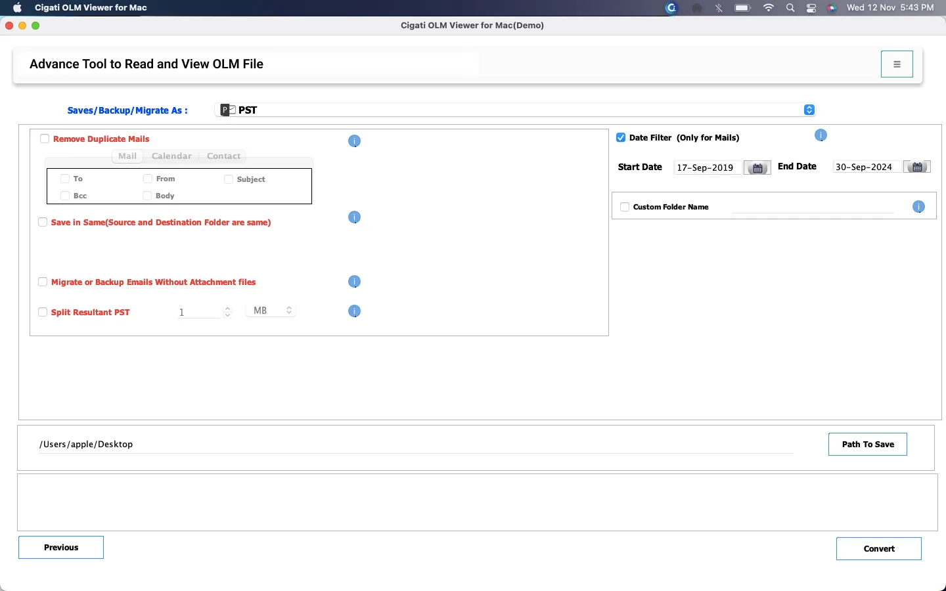Enable Remove Duplicate Mails checkbox
This screenshot has height=591, width=946.
tap(45, 139)
